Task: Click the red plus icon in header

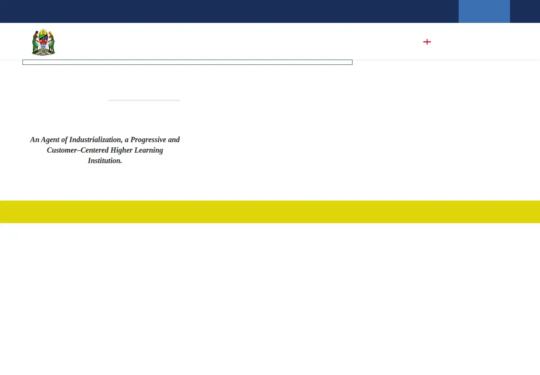Action: [x=427, y=42]
